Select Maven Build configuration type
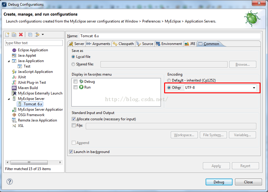This screenshot has width=268, height=192. point(28,88)
